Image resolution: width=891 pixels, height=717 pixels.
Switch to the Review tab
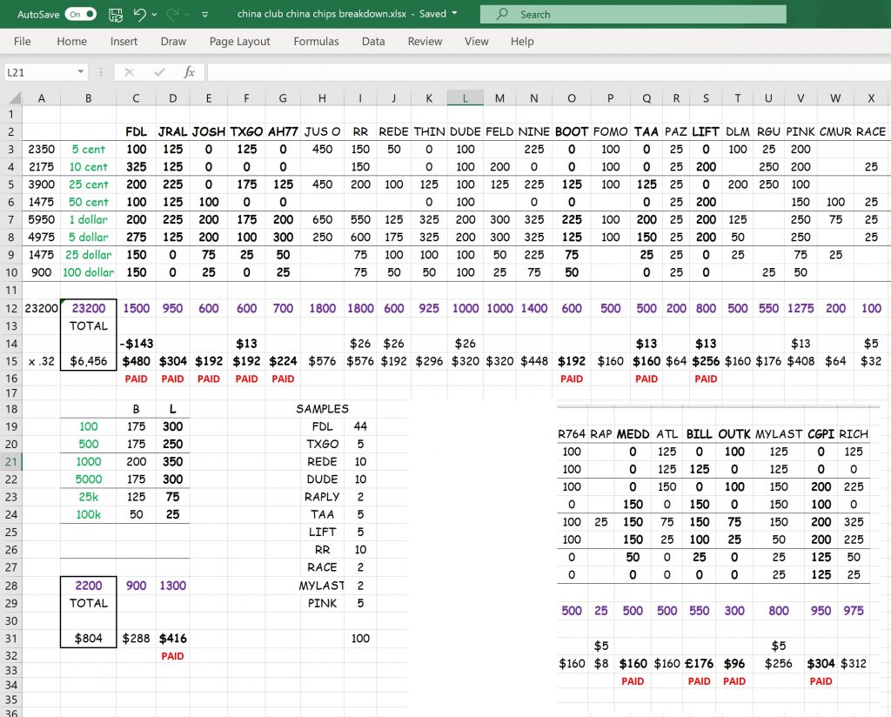tap(425, 41)
